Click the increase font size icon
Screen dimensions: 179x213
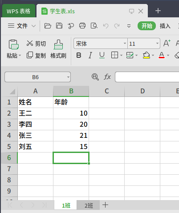point(167,43)
